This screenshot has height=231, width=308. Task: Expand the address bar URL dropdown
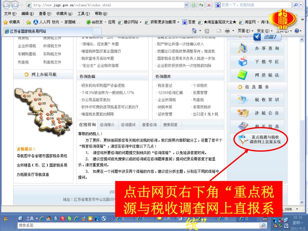[x=186, y=5]
